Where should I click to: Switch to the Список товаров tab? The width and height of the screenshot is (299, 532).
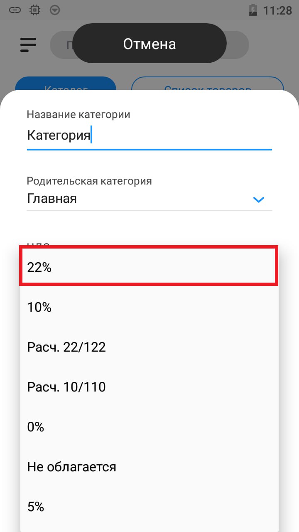point(208,85)
